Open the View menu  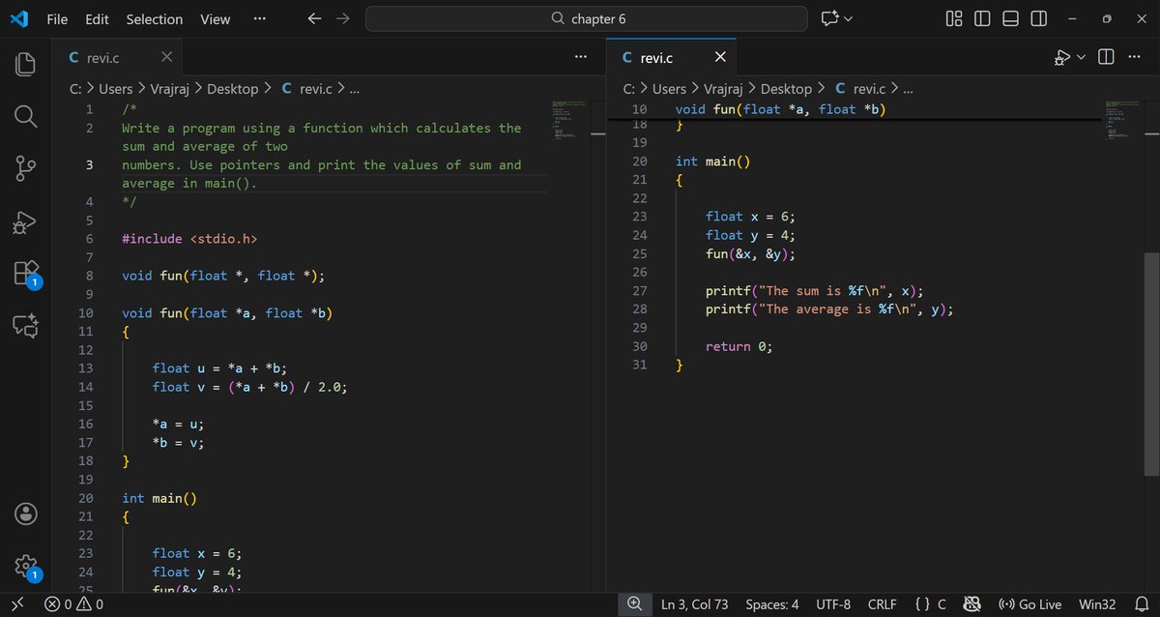click(x=215, y=18)
